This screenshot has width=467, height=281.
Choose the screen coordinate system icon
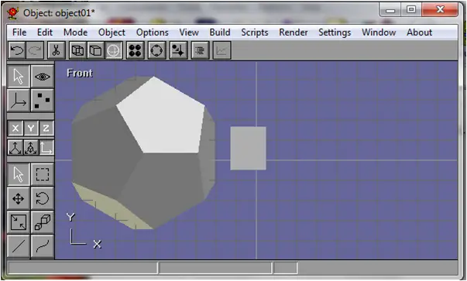(46, 147)
